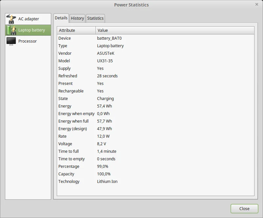Select the 'Percentage' attribute label
The image size is (263, 218).
pos(69,167)
